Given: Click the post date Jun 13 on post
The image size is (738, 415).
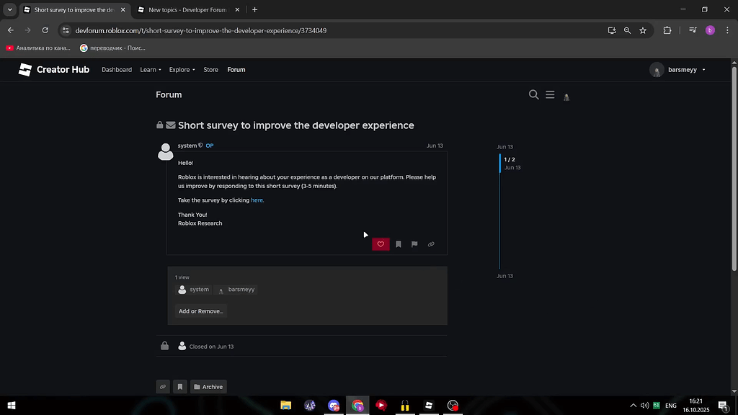Looking at the screenshot, I should click(435, 146).
